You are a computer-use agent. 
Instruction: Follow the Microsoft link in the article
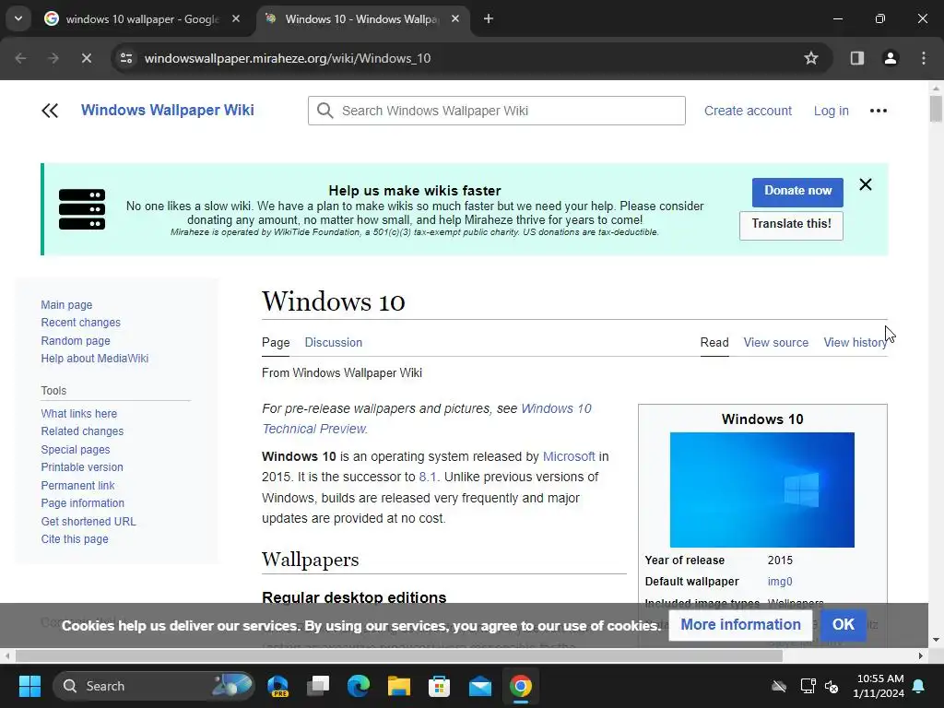coord(569,456)
